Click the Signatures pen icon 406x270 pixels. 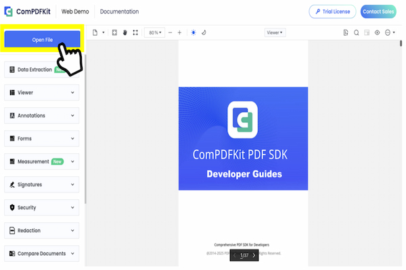click(x=12, y=184)
